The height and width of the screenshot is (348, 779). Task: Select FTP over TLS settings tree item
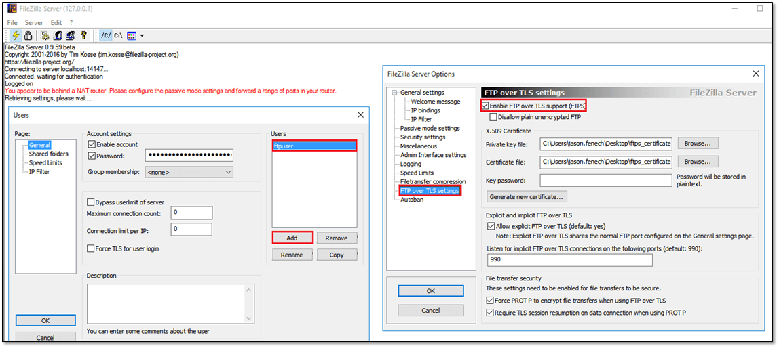[430, 191]
